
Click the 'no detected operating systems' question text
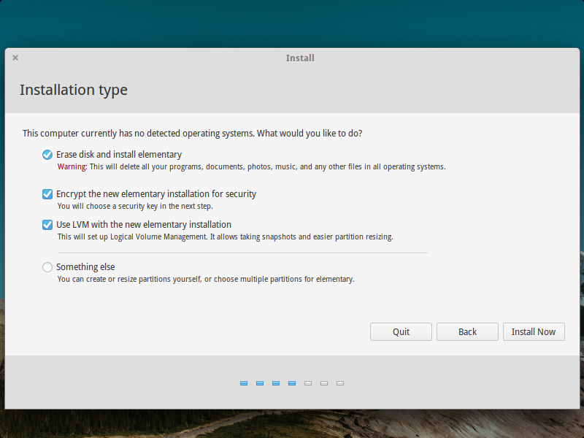[193, 134]
